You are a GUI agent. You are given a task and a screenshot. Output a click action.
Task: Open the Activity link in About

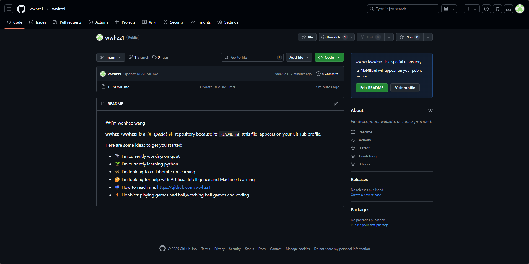click(x=361, y=140)
